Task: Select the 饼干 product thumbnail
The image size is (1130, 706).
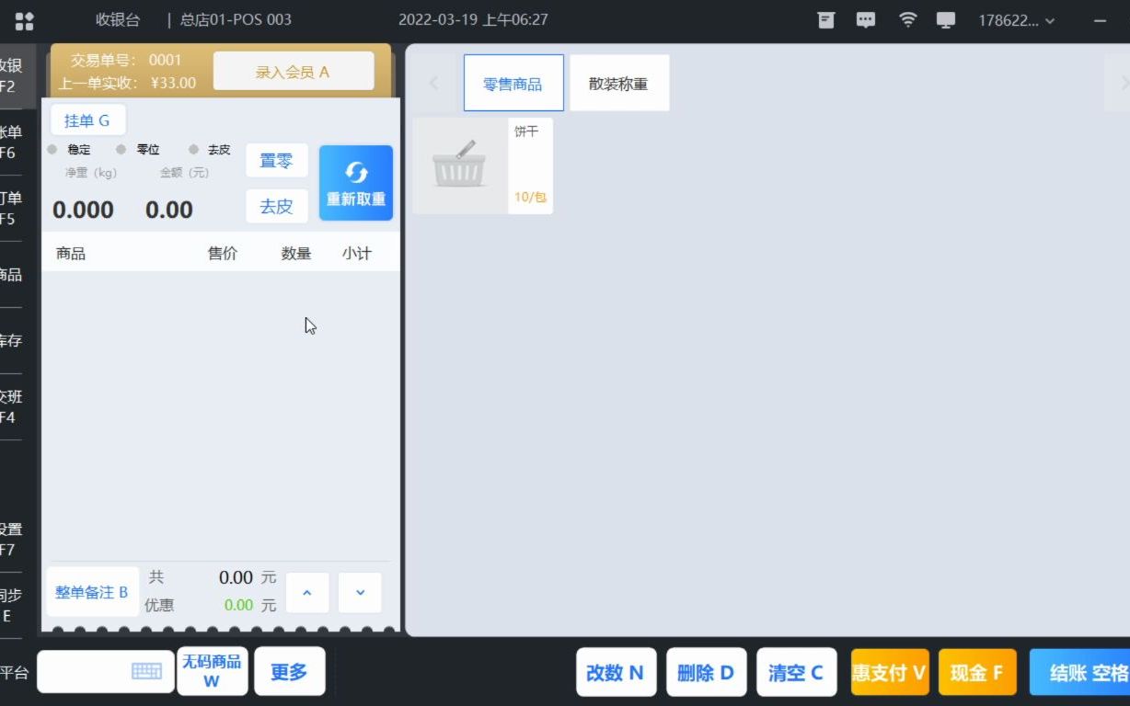Action: (x=483, y=165)
